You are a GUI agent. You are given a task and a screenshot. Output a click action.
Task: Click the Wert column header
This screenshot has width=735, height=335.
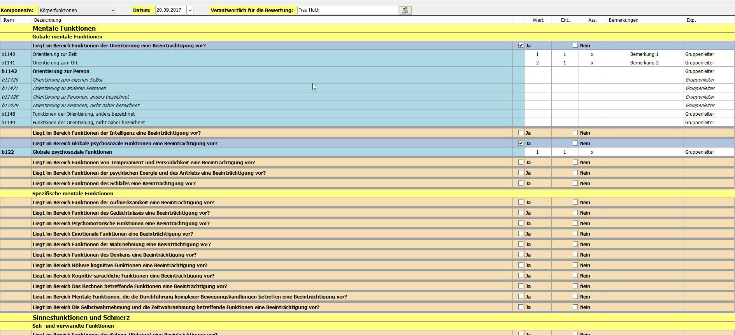[x=538, y=20]
